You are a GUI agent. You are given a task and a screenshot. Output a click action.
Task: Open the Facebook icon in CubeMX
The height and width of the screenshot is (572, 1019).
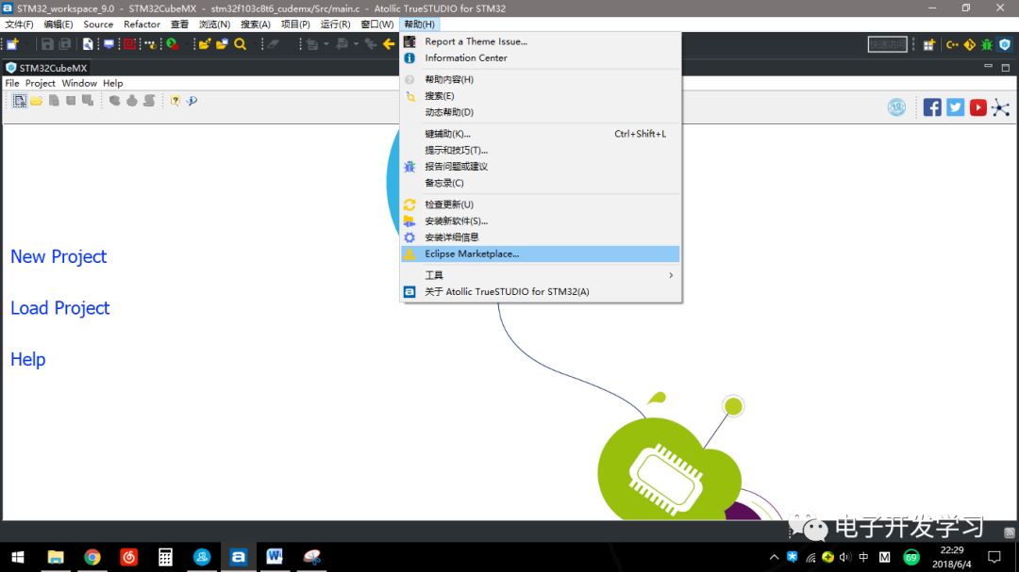point(932,107)
